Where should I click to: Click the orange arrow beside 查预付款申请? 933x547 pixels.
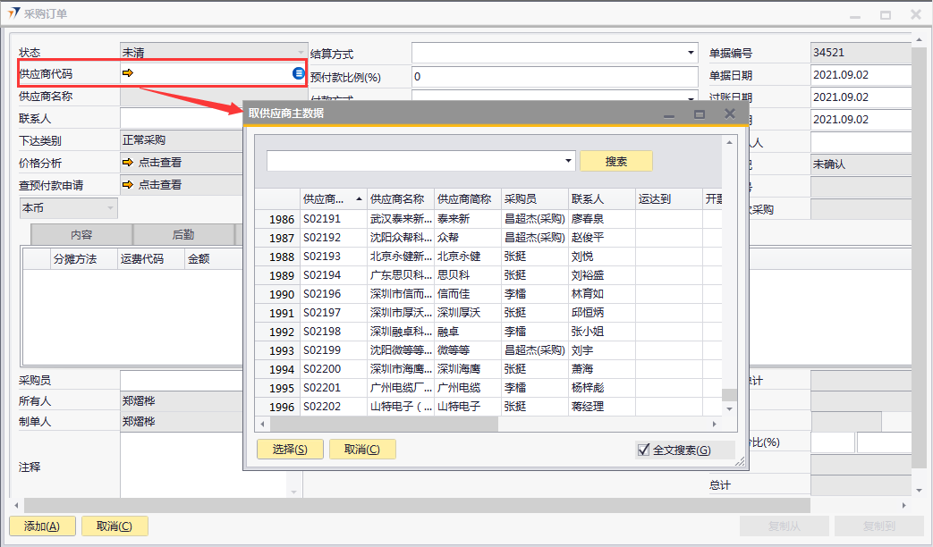coord(128,185)
